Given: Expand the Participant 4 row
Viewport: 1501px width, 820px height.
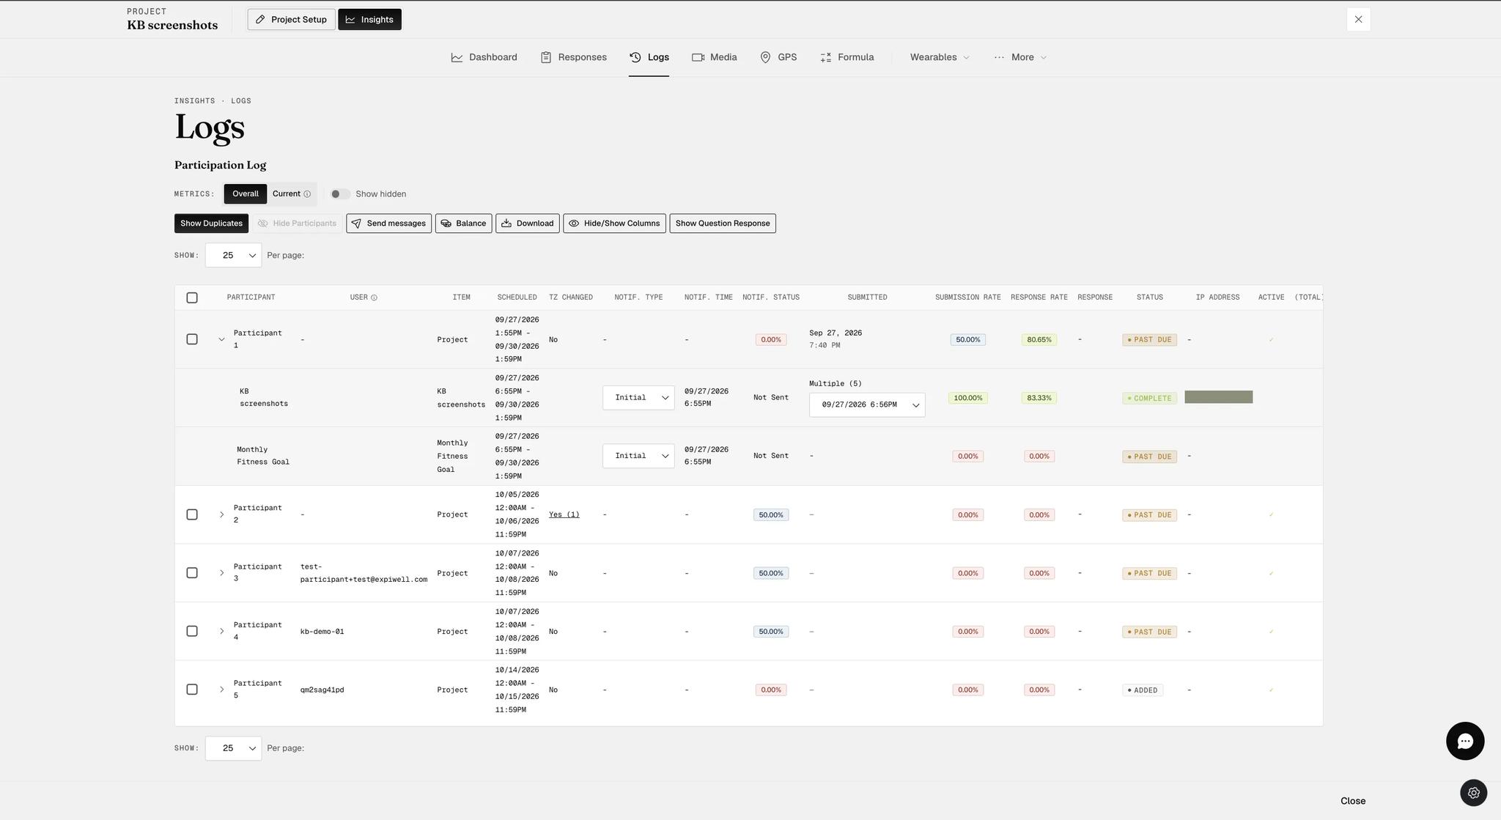Looking at the screenshot, I should 221,632.
